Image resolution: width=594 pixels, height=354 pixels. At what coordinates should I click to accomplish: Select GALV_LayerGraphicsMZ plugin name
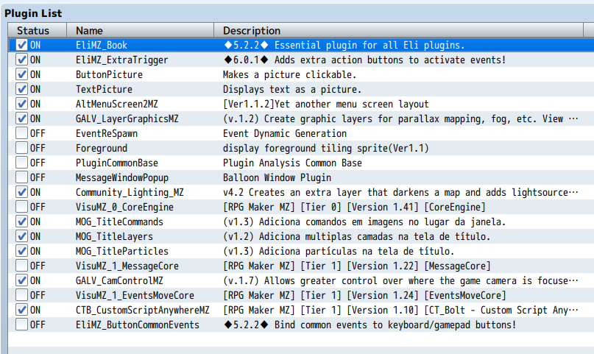[x=127, y=119]
